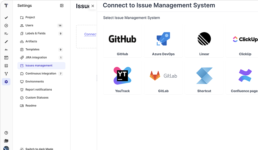Select the Shortcut integration
The image size is (258, 150).
click(204, 78)
